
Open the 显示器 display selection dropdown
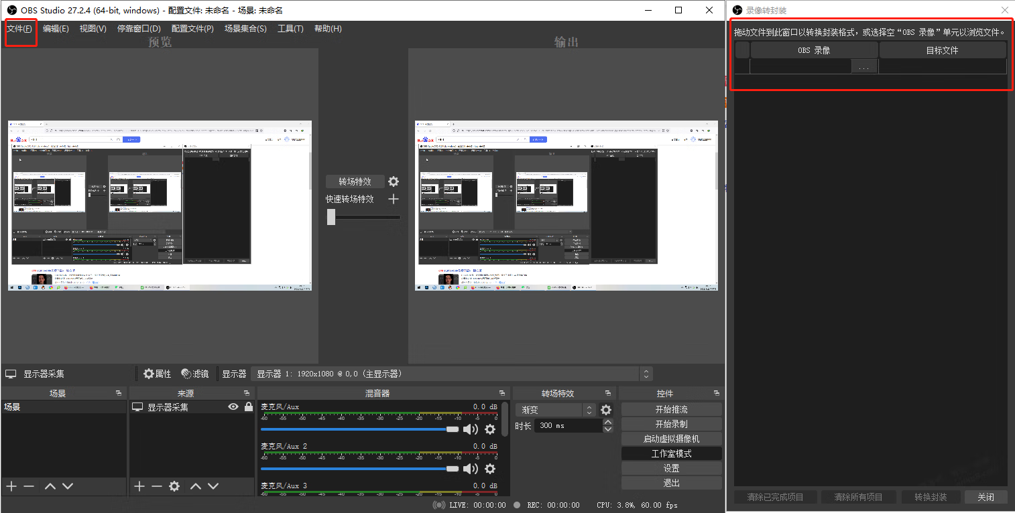(x=452, y=374)
